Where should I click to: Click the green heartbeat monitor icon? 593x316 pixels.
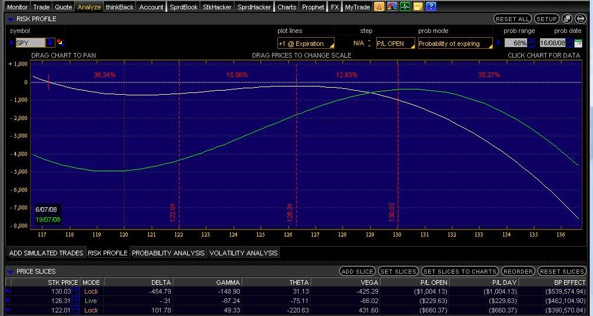click(405, 6)
